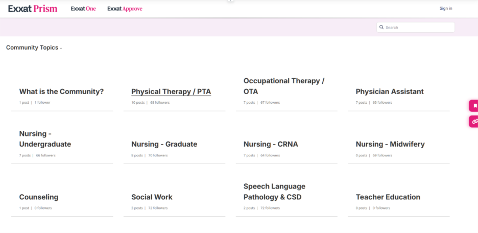
Task: Click the Sign in link
Action: (445, 8)
